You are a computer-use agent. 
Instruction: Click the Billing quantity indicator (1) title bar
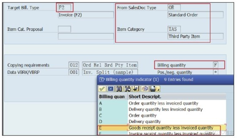coord(166,80)
